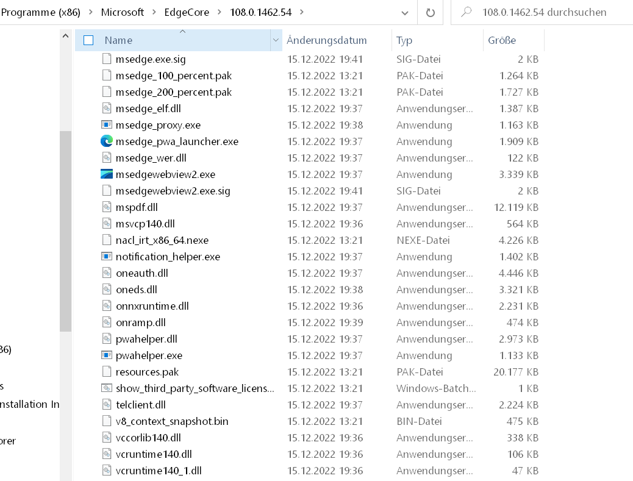Select the vcruntime140_1.dll file name
Viewport: 633px width, 481px height.
159,471
